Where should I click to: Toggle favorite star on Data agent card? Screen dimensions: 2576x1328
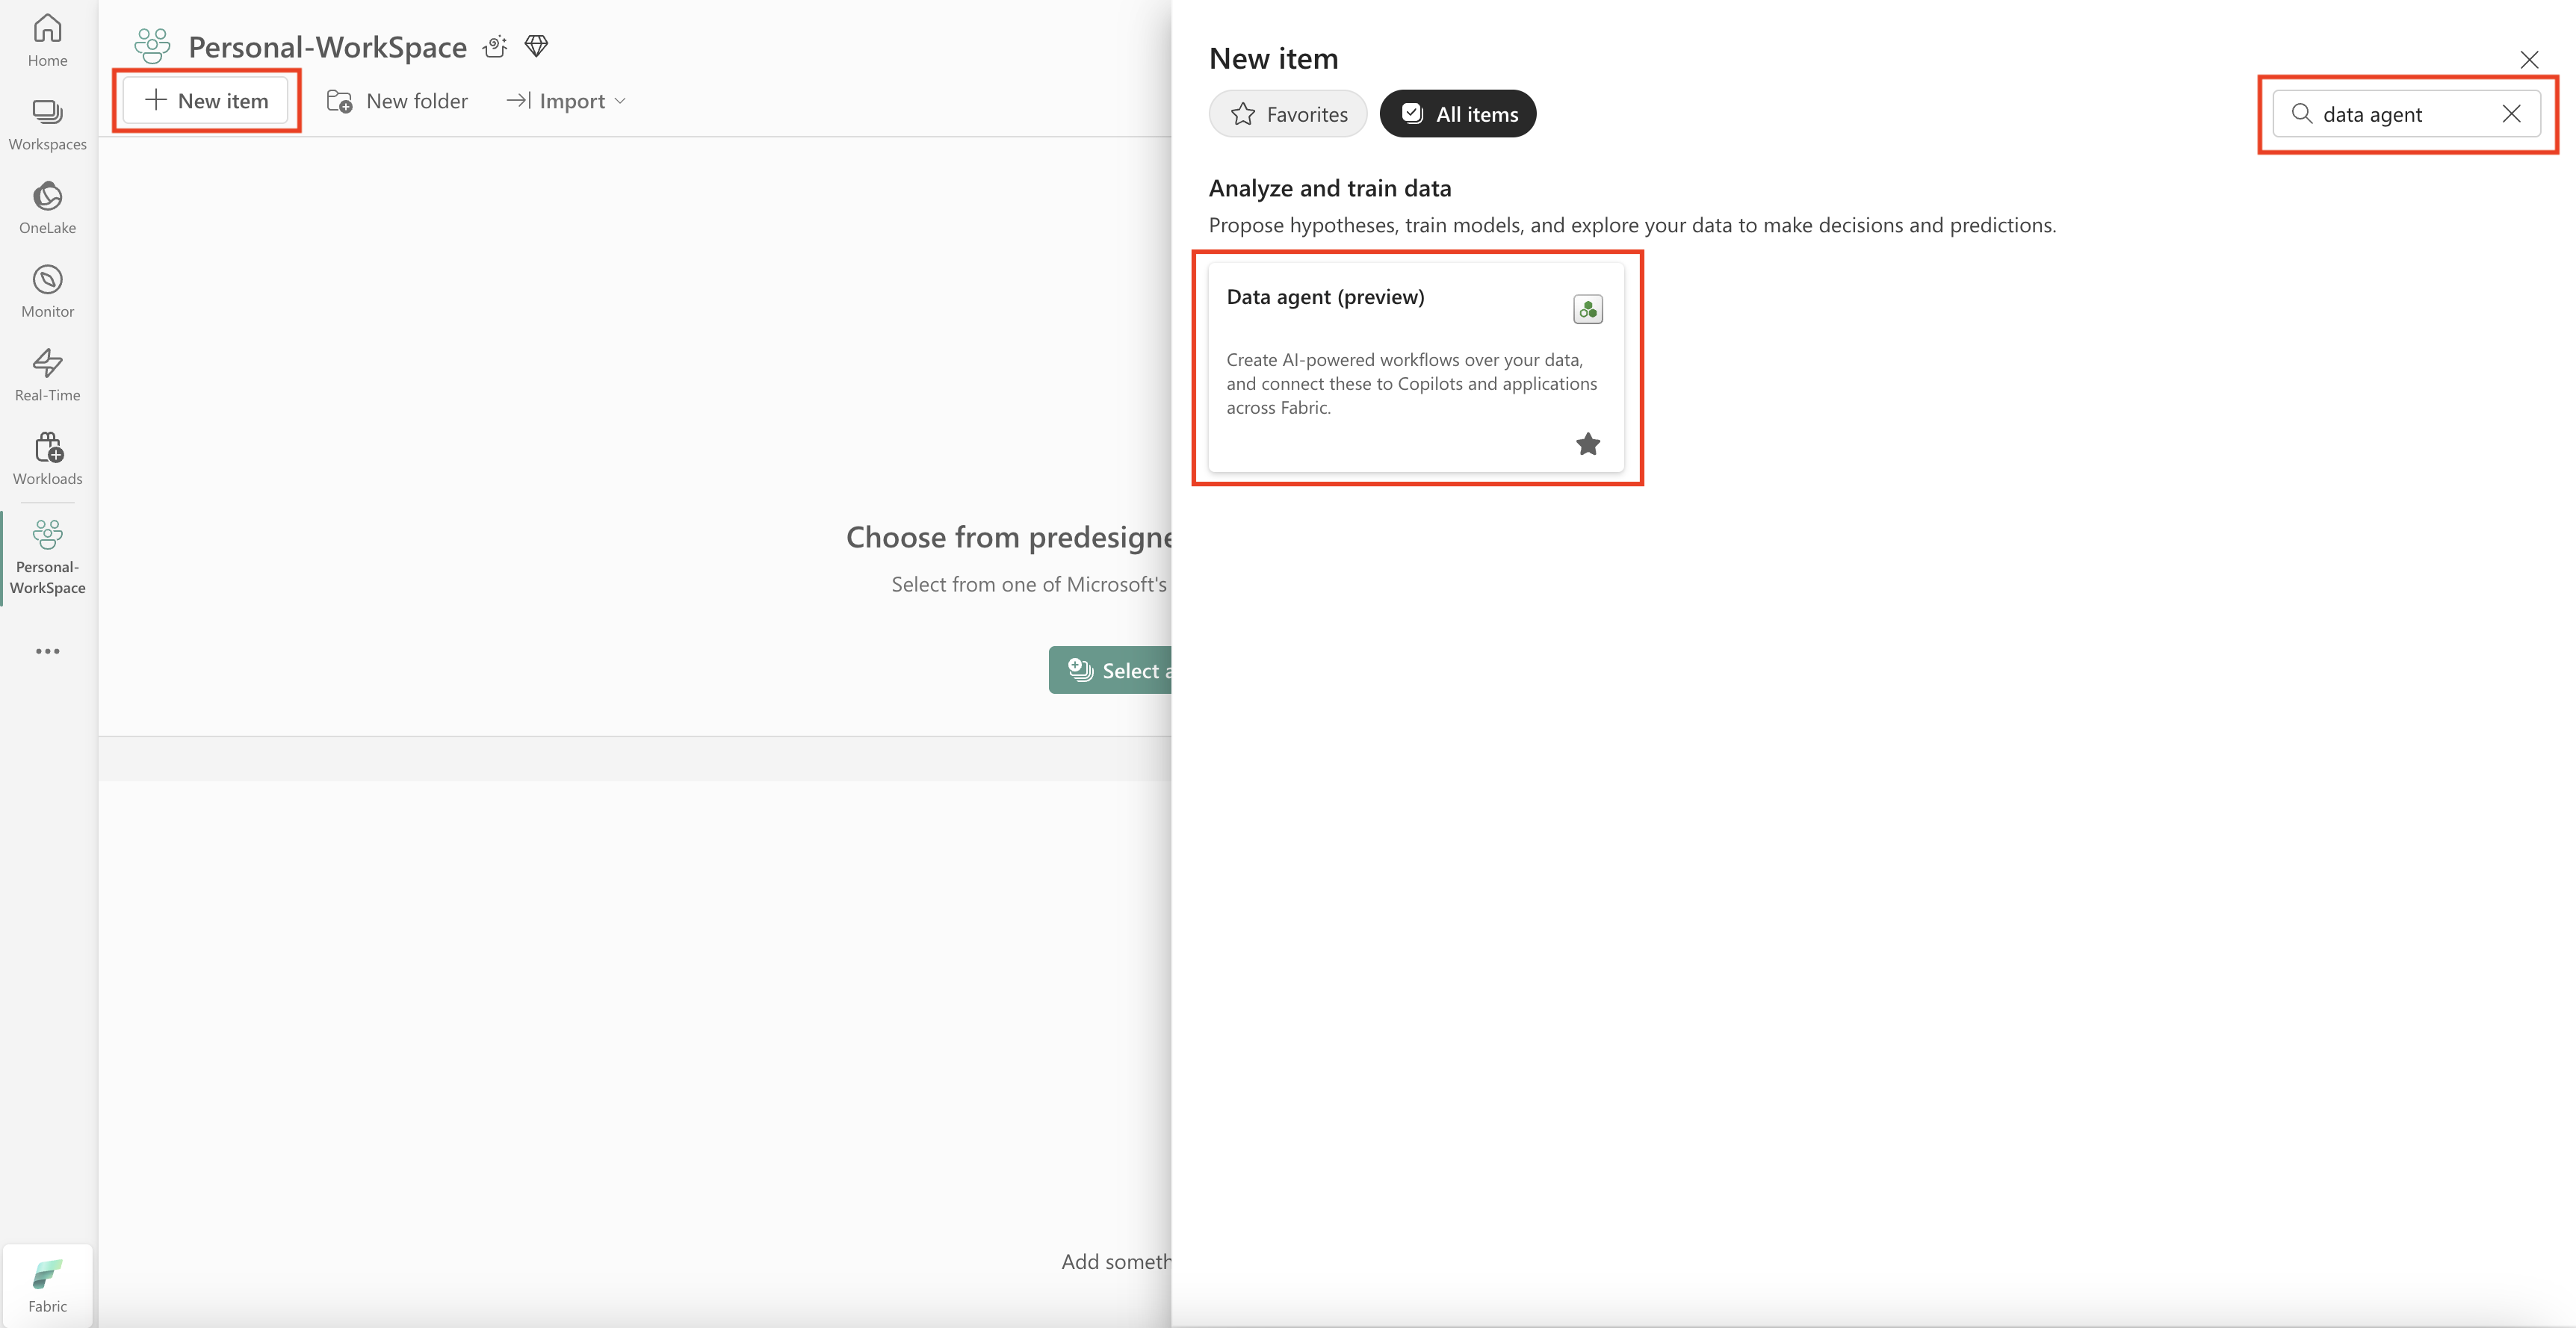(x=1587, y=444)
